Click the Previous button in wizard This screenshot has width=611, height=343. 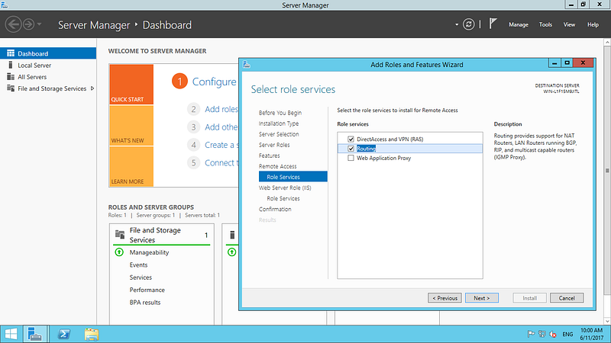tap(445, 298)
